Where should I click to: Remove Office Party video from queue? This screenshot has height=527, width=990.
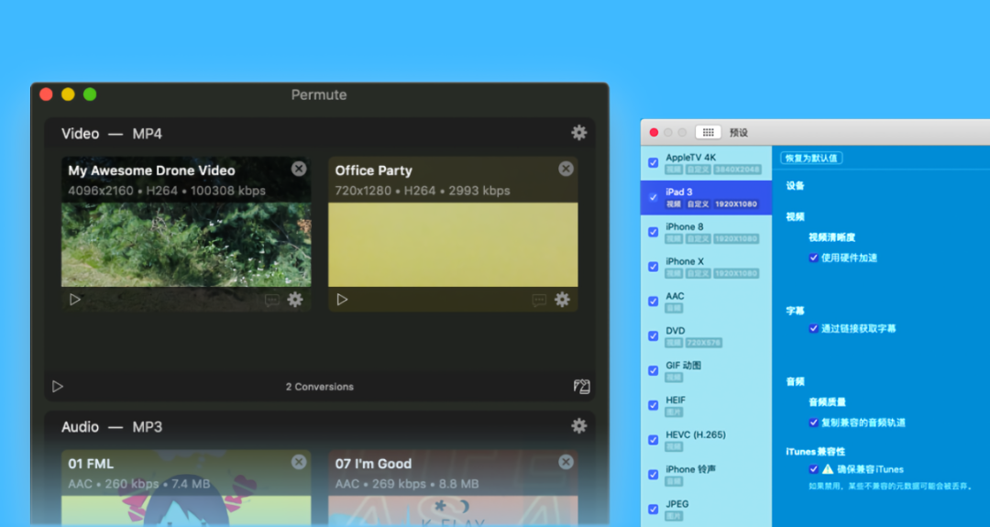tap(566, 169)
